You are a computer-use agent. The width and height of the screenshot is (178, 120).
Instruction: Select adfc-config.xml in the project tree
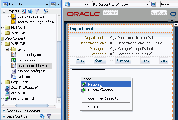click(30, 55)
